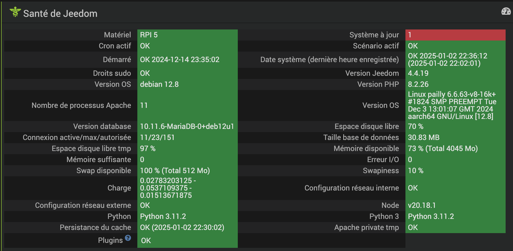Click the debian 12.8 Version OS value
The width and height of the screenshot is (513, 251).
pos(159,84)
